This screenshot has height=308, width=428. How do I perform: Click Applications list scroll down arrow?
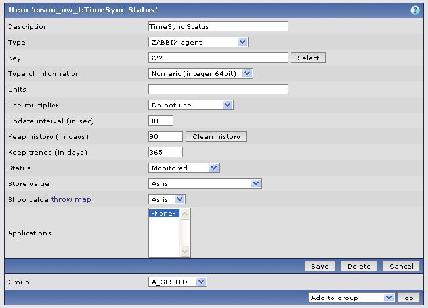click(x=185, y=251)
